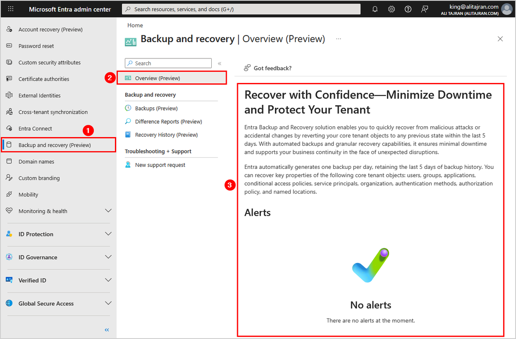This screenshot has width=516, height=339.
Task: Click the Home breadcrumb link
Action: (x=135, y=25)
